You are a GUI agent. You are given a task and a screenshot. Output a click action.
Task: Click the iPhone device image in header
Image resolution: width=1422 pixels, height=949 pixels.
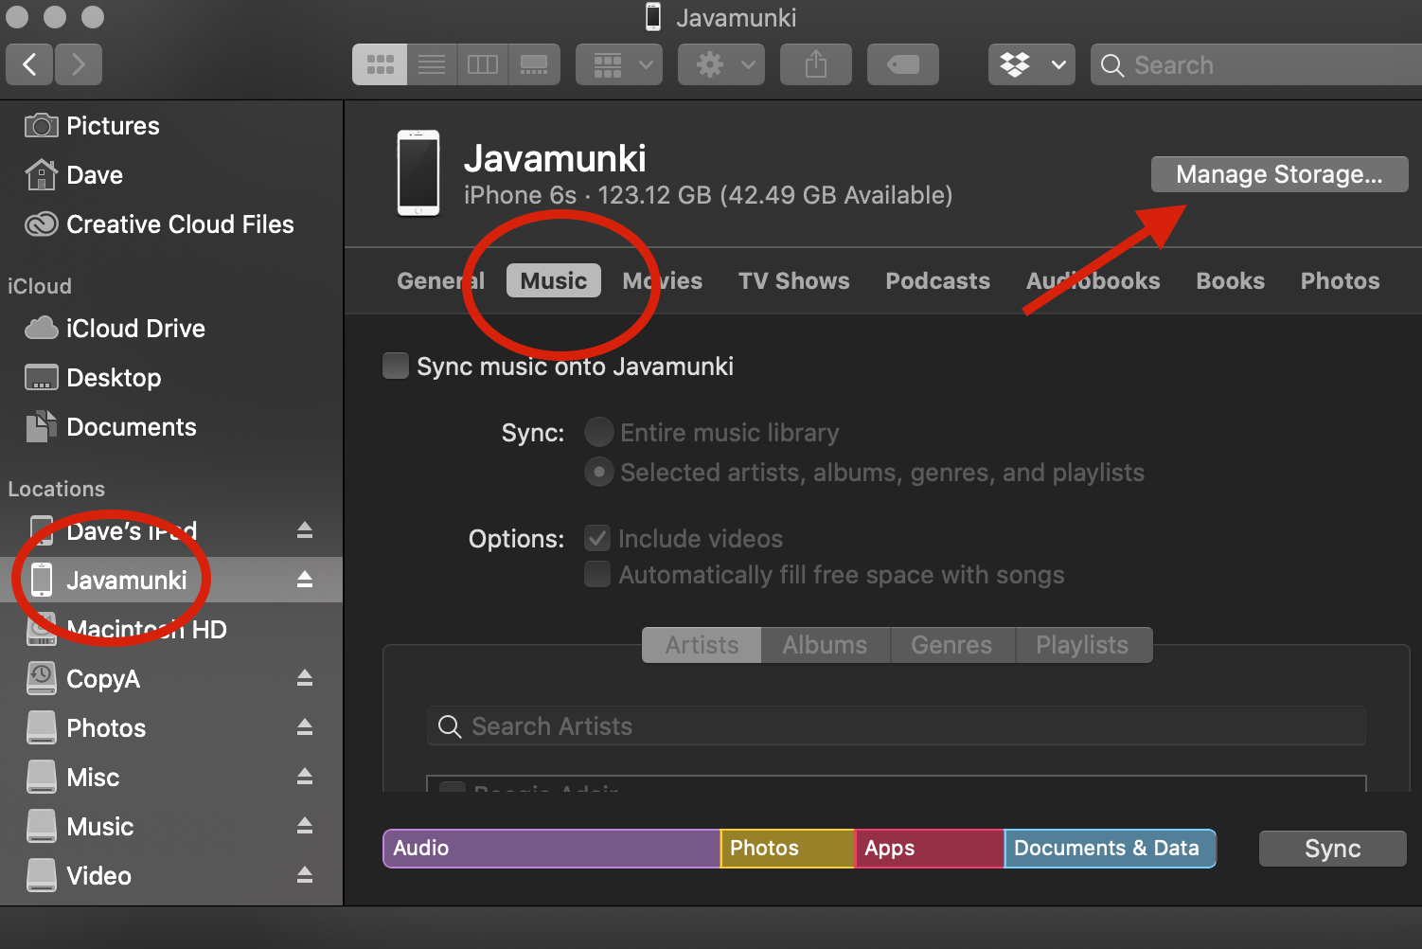[x=418, y=173]
